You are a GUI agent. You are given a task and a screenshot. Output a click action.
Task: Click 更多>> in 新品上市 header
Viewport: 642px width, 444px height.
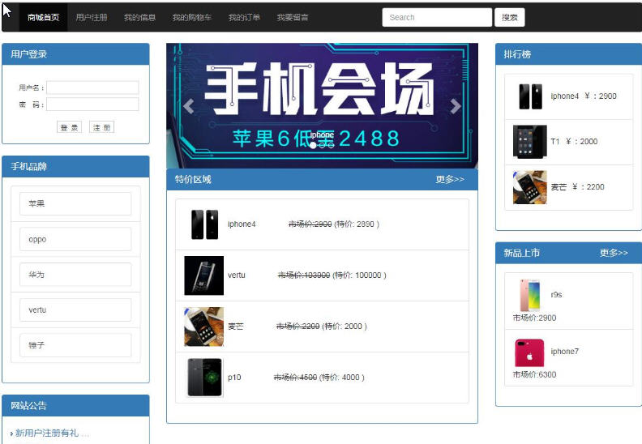coord(614,253)
